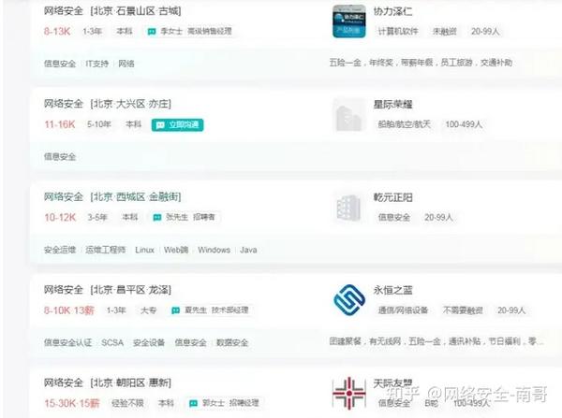Select the 运维工程师 skill tag

coord(105,250)
